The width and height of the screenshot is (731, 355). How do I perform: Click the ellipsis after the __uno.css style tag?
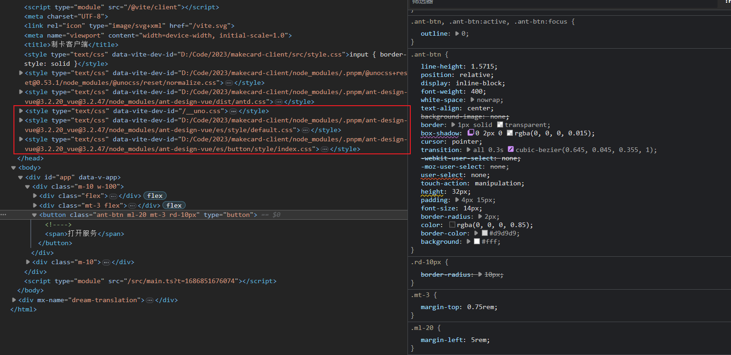coord(233,111)
